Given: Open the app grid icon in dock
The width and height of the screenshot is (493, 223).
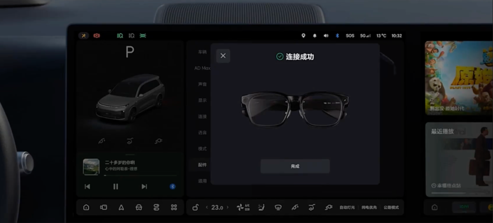Looking at the screenshot, I should coord(174,207).
